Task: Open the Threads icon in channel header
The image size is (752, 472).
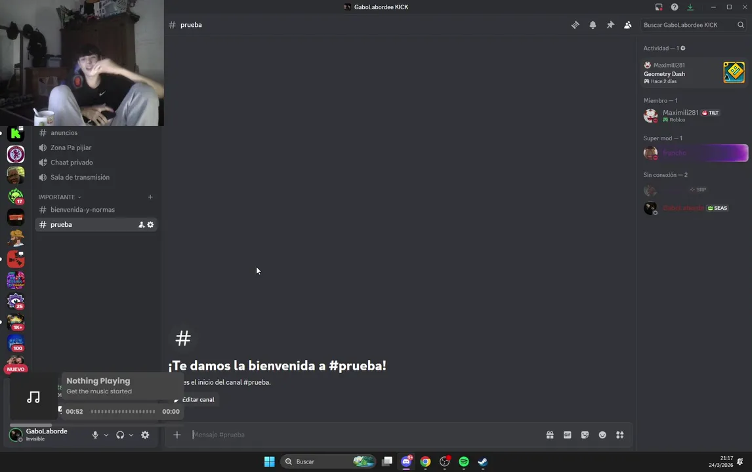Action: pyautogui.click(x=575, y=25)
